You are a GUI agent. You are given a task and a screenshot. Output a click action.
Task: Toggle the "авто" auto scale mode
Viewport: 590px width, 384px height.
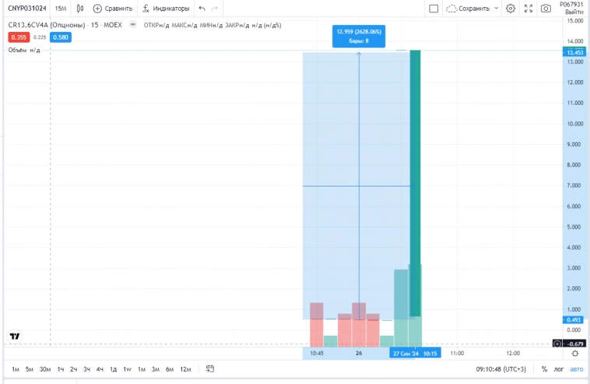(576, 369)
